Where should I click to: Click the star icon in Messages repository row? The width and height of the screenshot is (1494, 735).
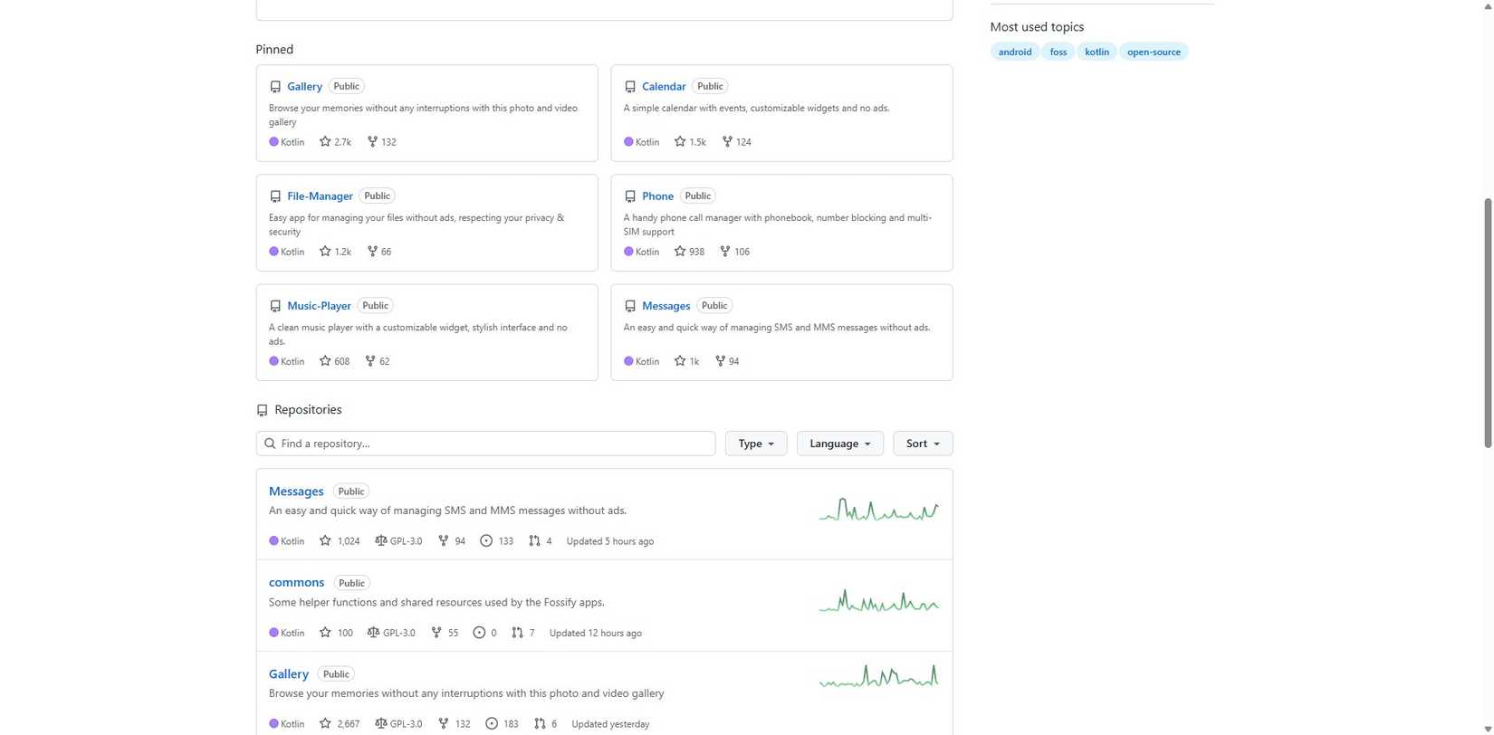coord(325,541)
